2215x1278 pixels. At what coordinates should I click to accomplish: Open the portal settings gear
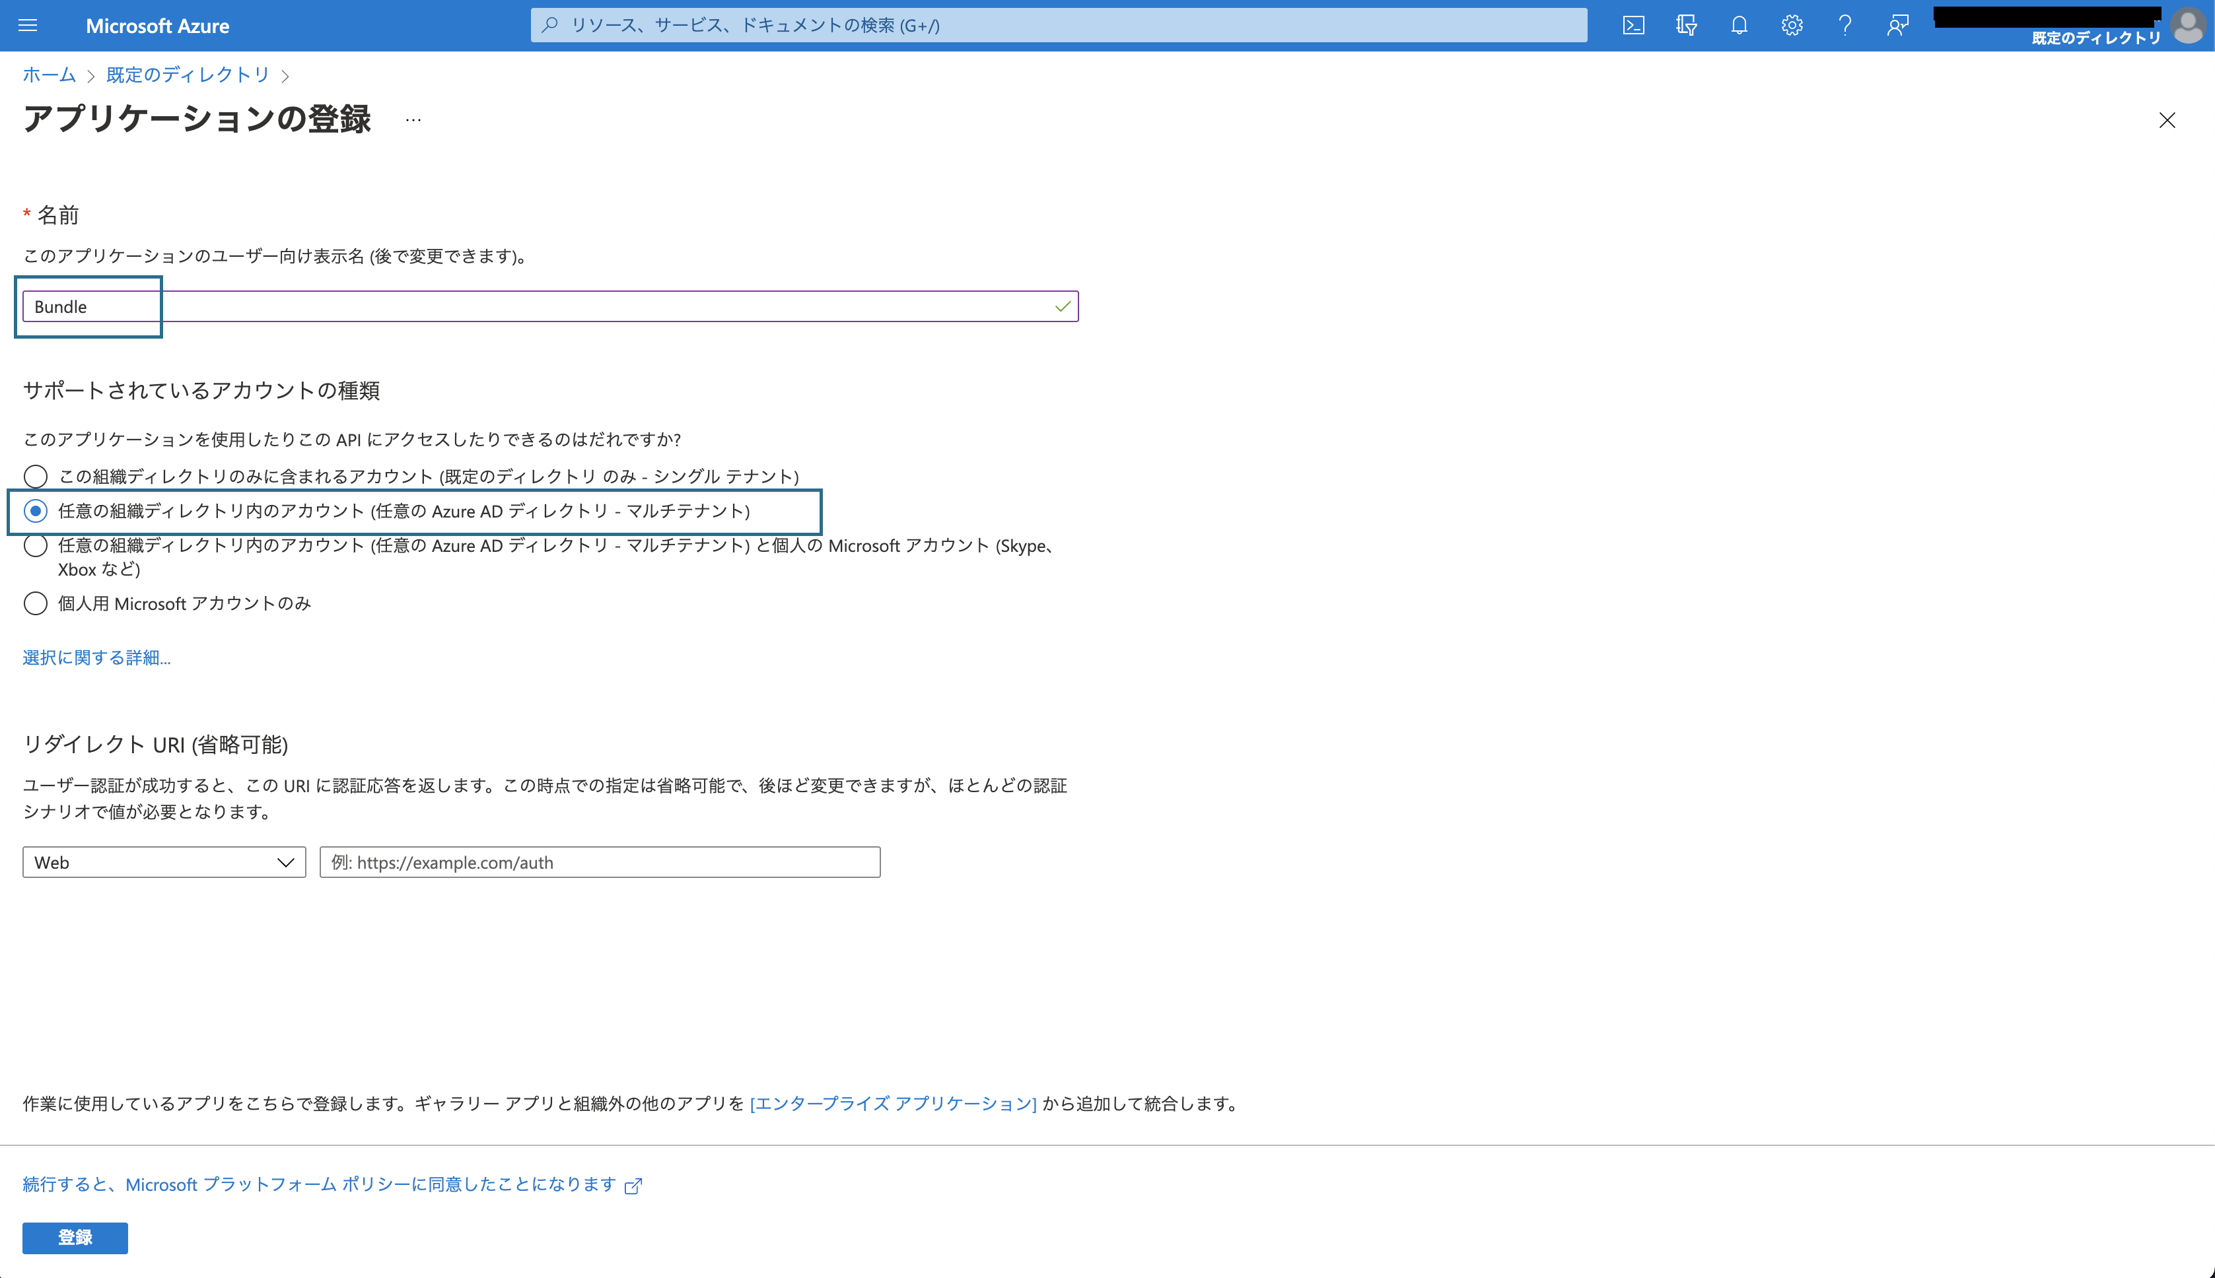1792,26
